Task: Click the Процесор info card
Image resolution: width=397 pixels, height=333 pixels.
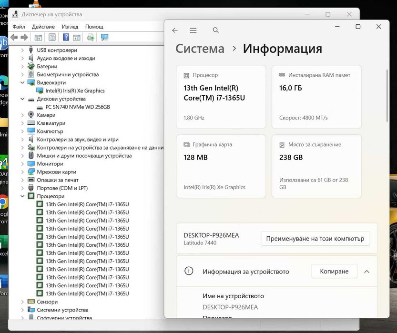Action: click(221, 97)
